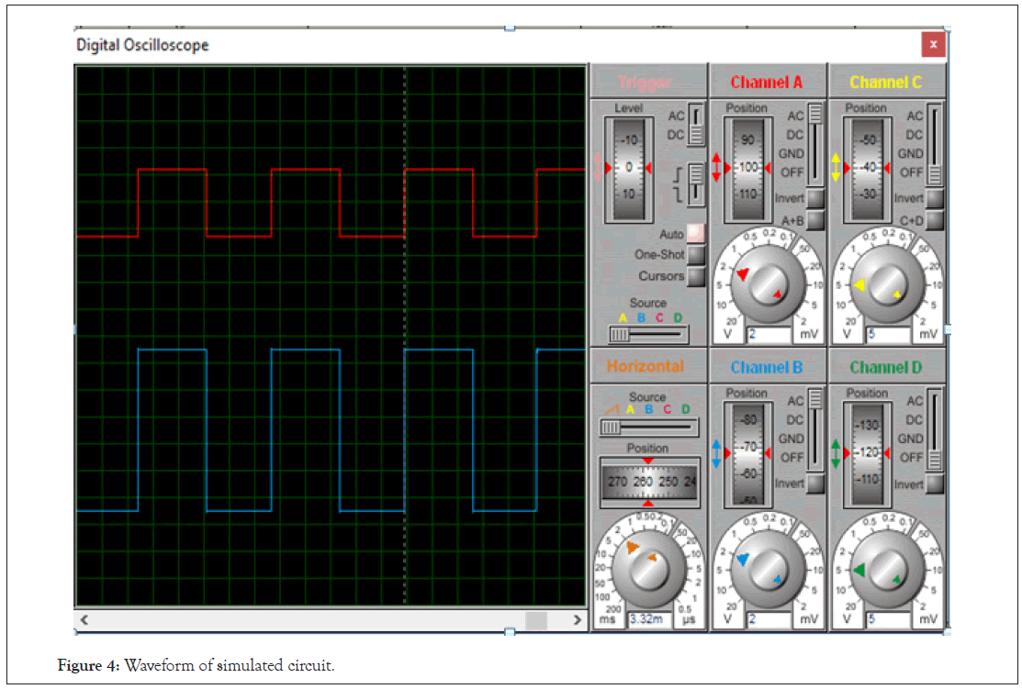The height and width of the screenshot is (689, 1022).
Task: Click the horizontal scrollbar thumb under waveform
Action: (x=536, y=620)
